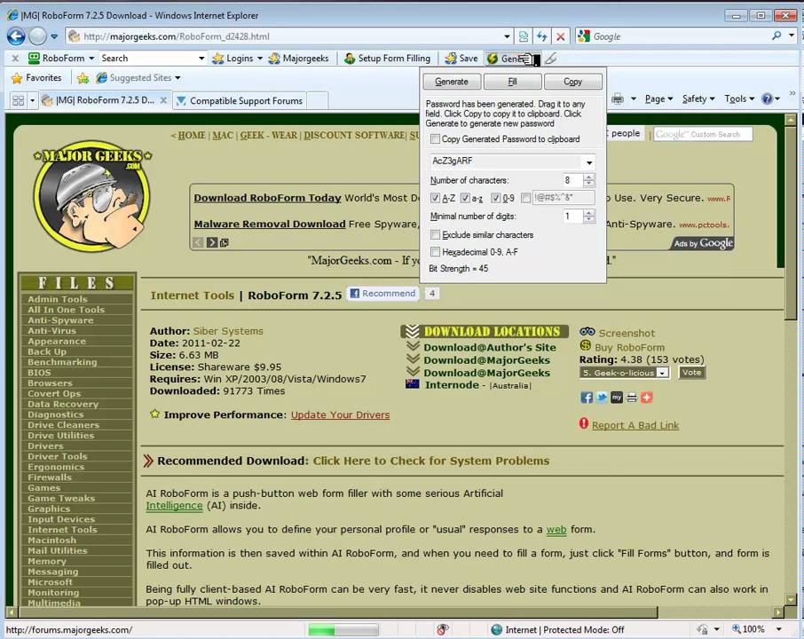Open a new blank tab
Viewport: 804px width, 639px height.
click(x=318, y=100)
